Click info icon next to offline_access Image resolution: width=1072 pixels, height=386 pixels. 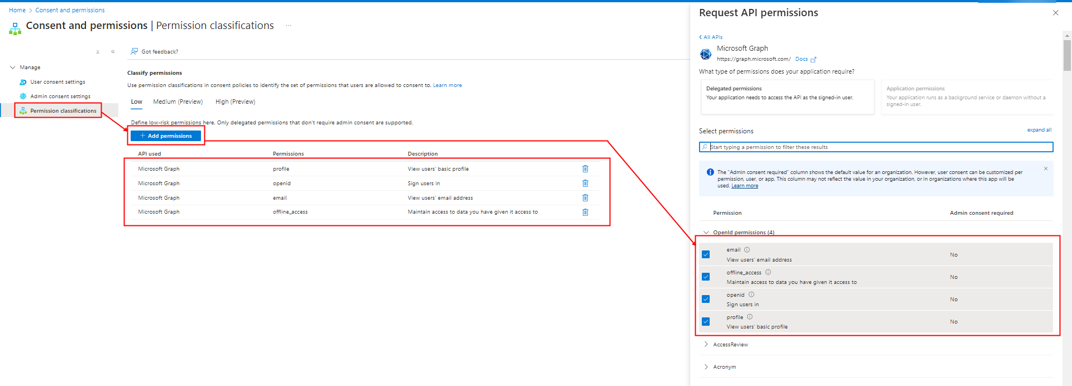[768, 272]
